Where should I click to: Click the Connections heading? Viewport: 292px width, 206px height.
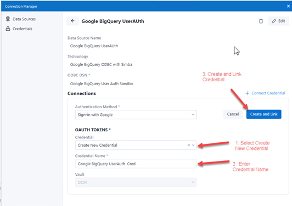pyautogui.click(x=82, y=93)
